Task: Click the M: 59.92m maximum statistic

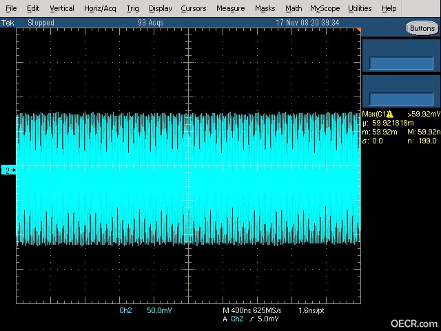Action: pos(424,132)
